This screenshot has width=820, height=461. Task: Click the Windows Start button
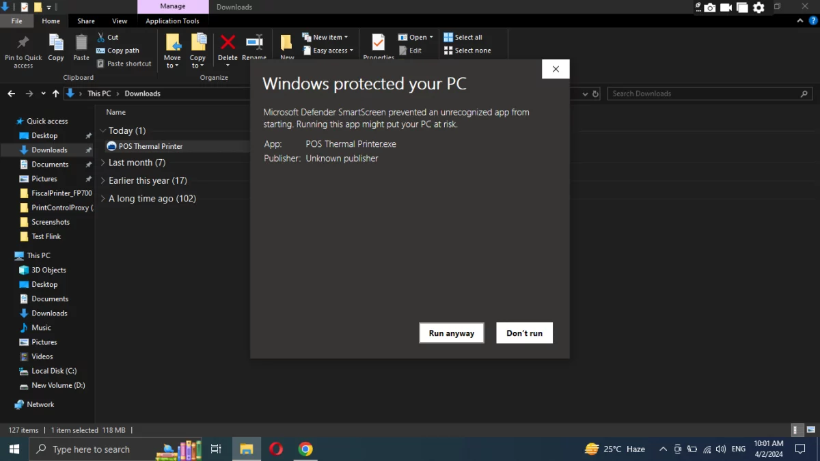click(x=14, y=449)
